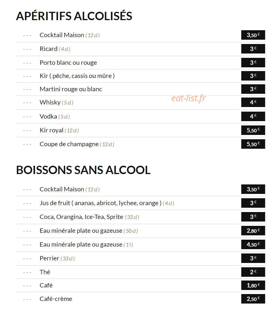
Task: Click the Whisky 4€ price badge
Action: point(253,102)
